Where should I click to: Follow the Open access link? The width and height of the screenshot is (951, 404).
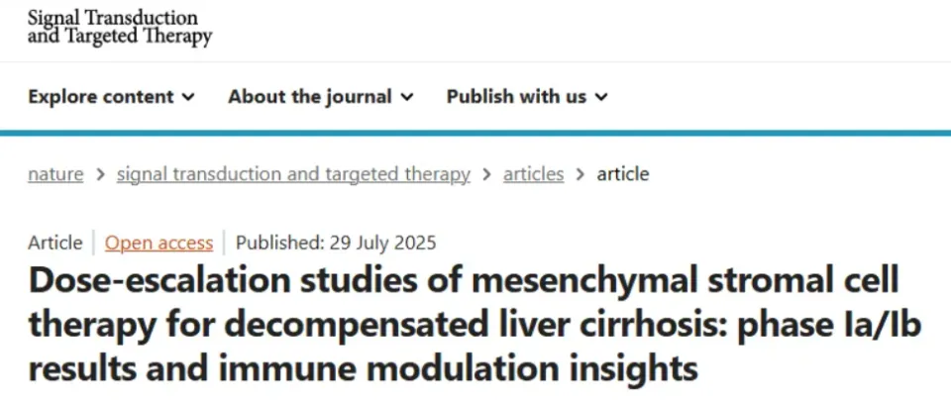[158, 244]
